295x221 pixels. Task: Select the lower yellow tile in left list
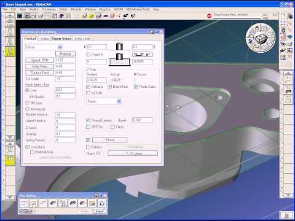10,160
